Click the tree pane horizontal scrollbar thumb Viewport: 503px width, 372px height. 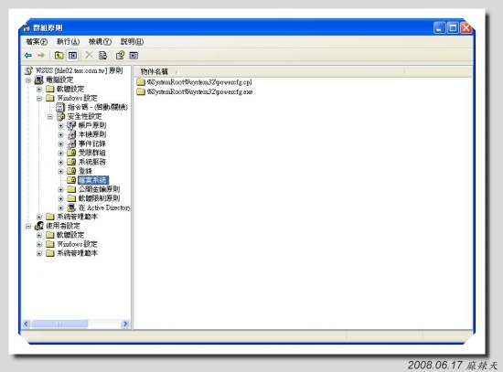click(x=59, y=324)
